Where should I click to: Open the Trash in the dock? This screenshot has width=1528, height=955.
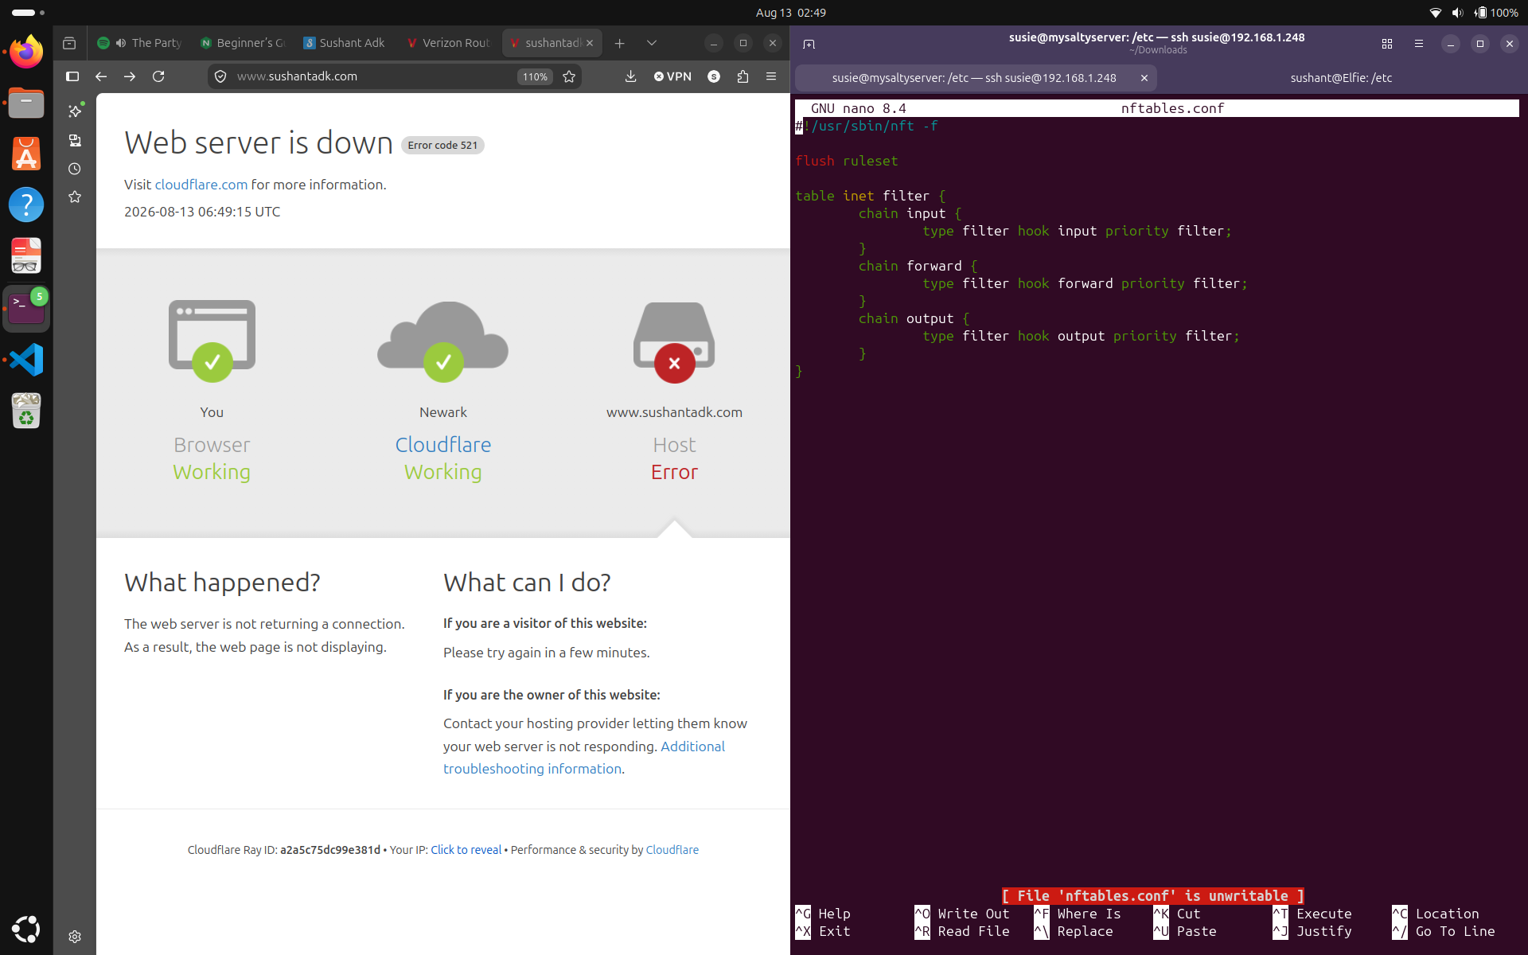click(x=26, y=411)
